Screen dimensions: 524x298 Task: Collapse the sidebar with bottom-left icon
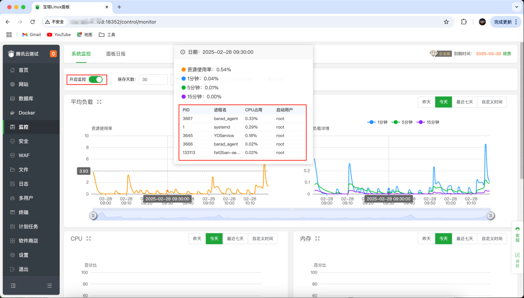[13, 286]
